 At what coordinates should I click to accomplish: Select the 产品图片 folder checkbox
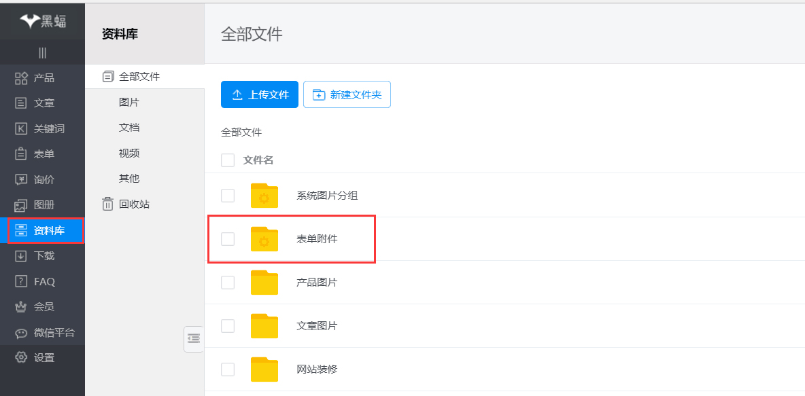228,283
